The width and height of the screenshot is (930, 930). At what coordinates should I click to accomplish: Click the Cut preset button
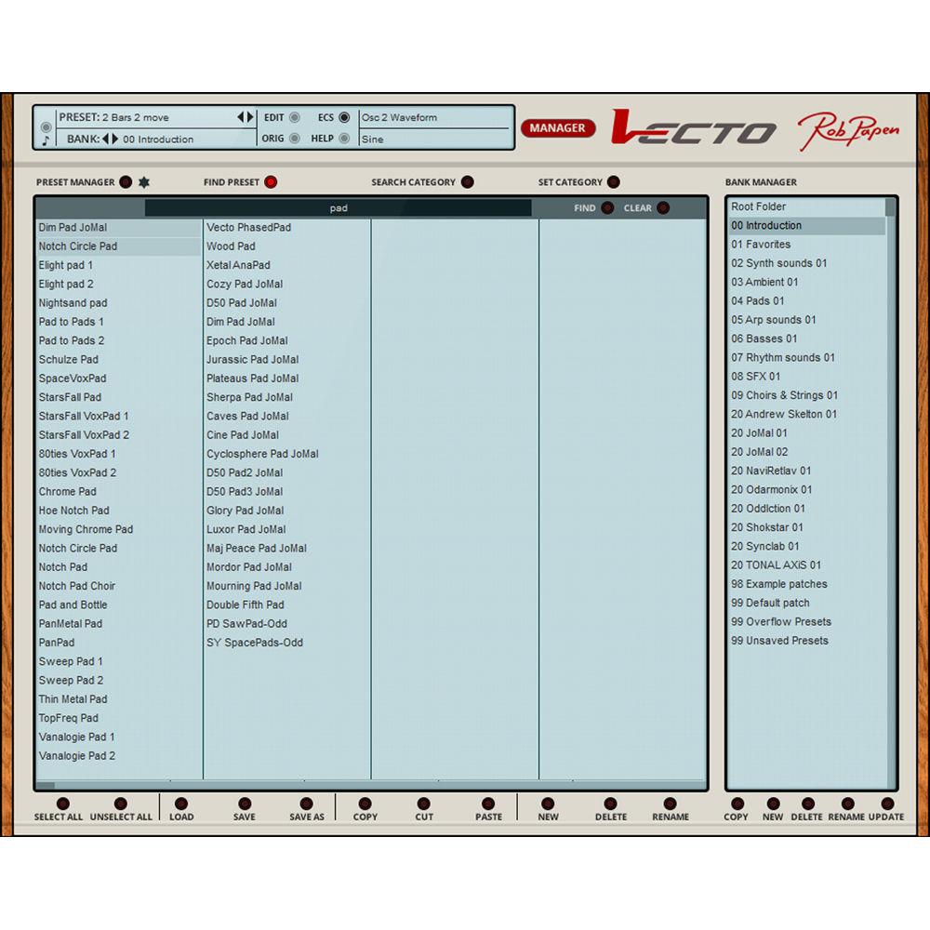[x=424, y=804]
